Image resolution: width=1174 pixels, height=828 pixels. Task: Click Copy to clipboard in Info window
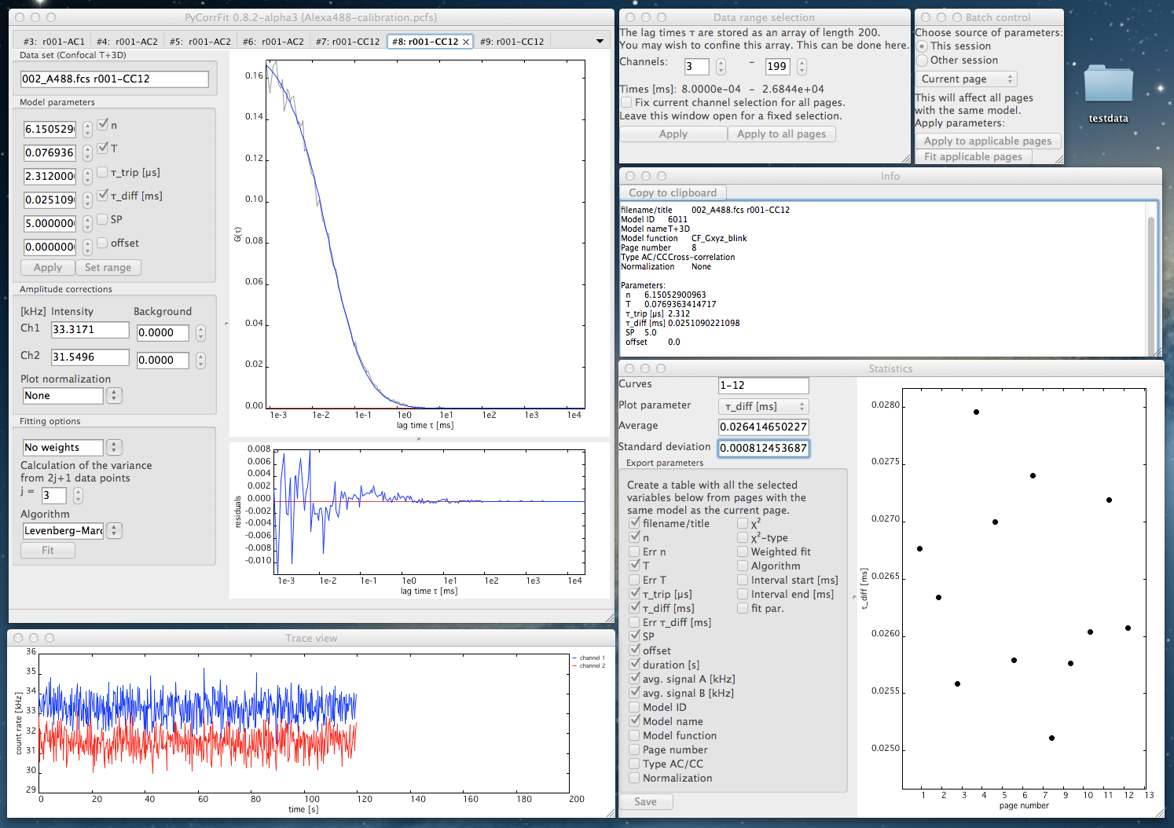[x=673, y=193]
